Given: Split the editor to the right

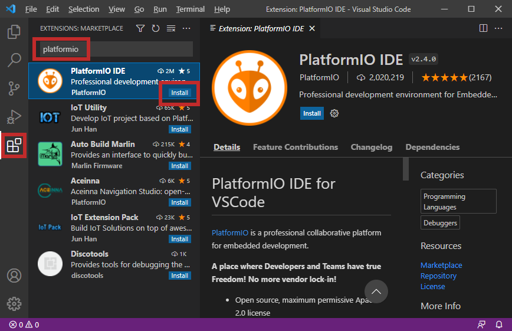Looking at the screenshot, I should pyautogui.click(x=483, y=28).
